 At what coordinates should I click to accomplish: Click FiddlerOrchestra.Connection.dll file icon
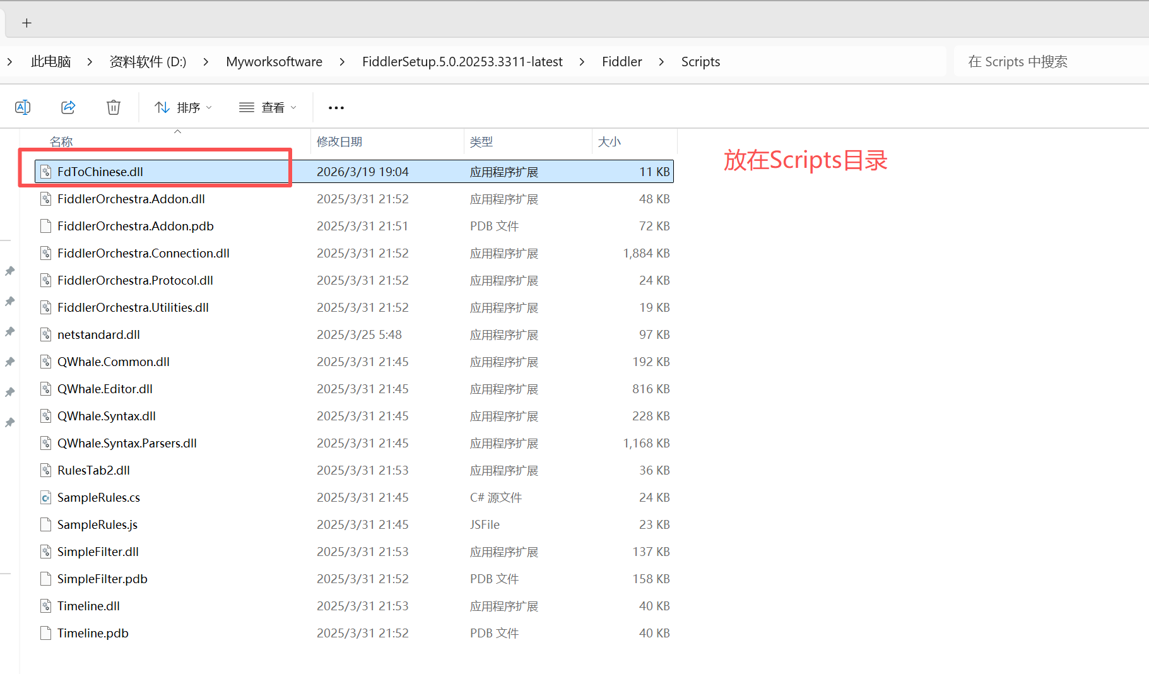(45, 253)
